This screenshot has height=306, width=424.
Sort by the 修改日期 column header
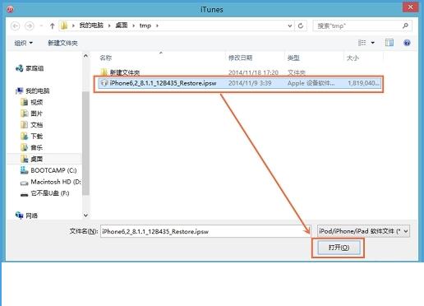240,58
